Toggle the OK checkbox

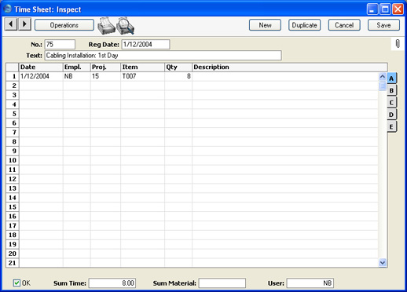pyautogui.click(x=16, y=283)
